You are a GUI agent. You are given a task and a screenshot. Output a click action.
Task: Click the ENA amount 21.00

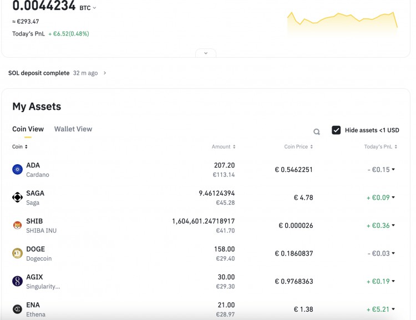[x=226, y=305]
